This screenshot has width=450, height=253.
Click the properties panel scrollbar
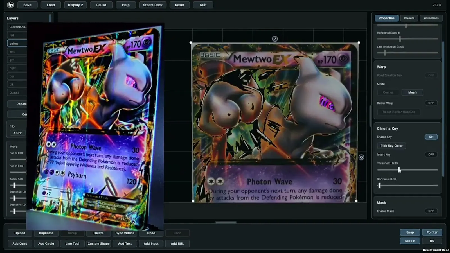443,109
